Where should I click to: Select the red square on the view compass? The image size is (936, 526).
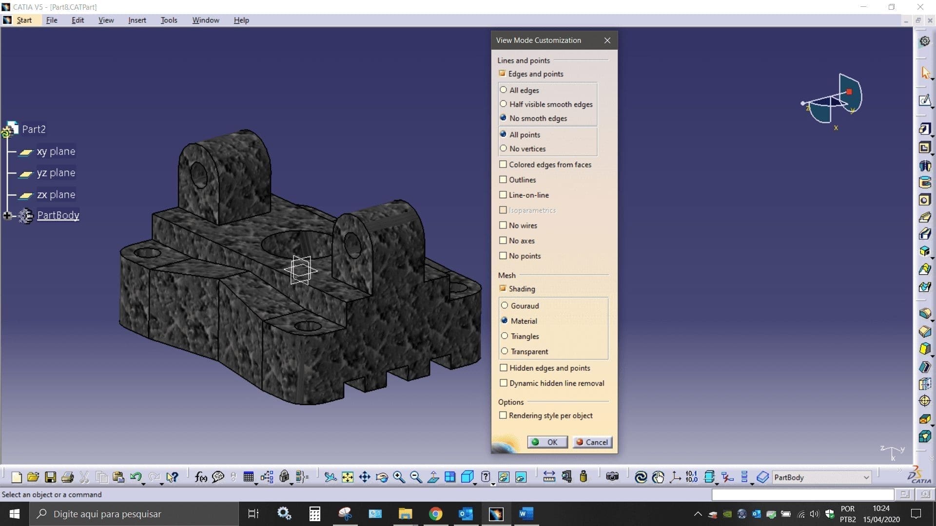[x=849, y=91]
